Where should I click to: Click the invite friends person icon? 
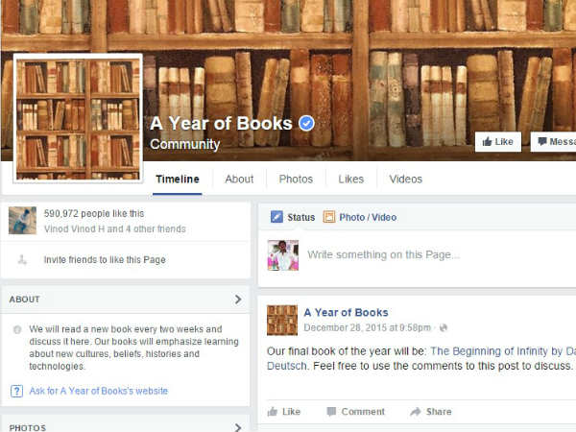point(22,260)
